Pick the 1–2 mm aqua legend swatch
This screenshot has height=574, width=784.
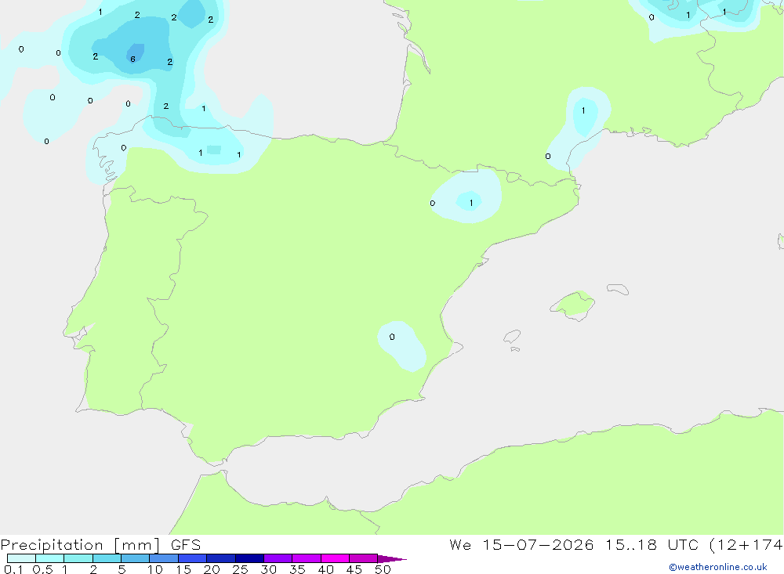(x=78, y=558)
